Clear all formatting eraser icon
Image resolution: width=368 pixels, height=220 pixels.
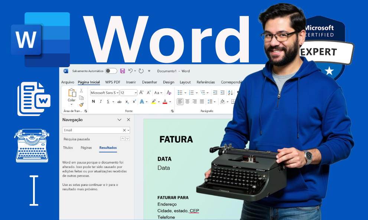pyautogui.click(x=169, y=93)
